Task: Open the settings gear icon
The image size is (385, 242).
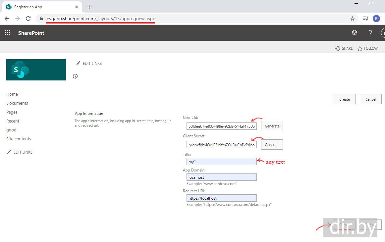Action: [354, 33]
